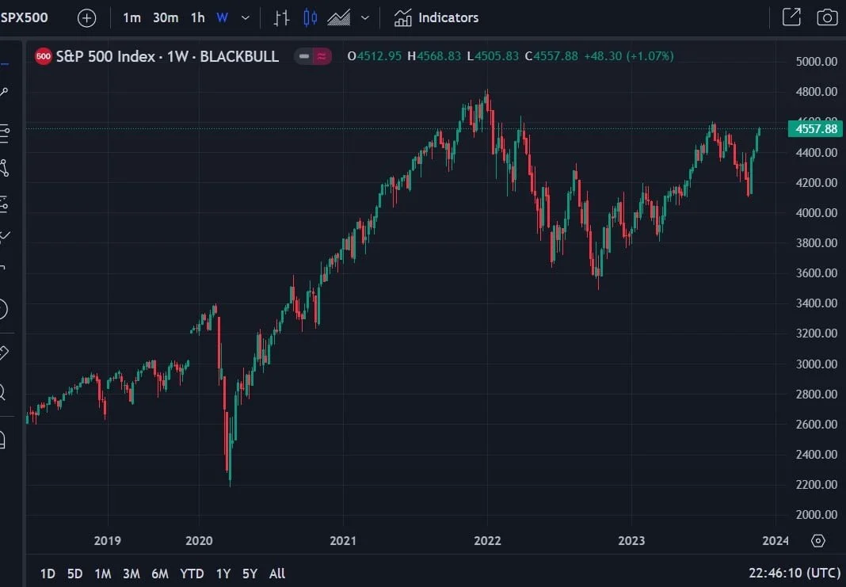Select the ruler measure tool in the sidebar
This screenshot has height=587, width=846.
[x=4, y=353]
